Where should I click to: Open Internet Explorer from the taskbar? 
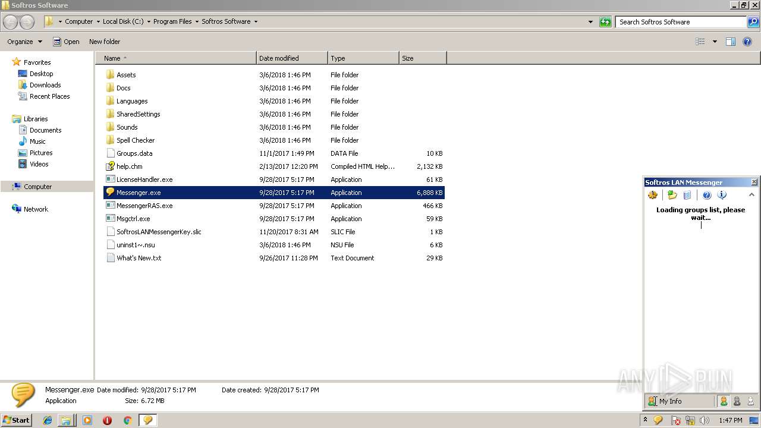click(x=48, y=420)
